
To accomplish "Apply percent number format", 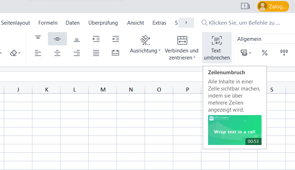I will click(265, 53).
